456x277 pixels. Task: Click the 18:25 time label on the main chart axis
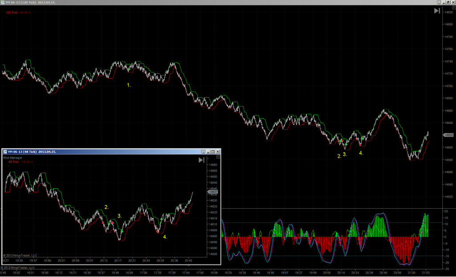228,273
